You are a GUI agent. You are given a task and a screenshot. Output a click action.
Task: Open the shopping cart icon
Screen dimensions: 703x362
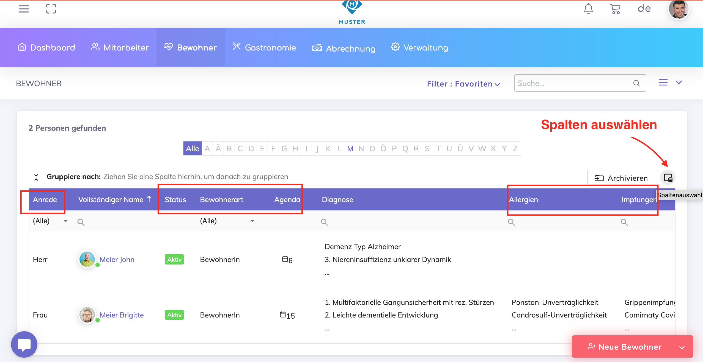[x=615, y=9]
